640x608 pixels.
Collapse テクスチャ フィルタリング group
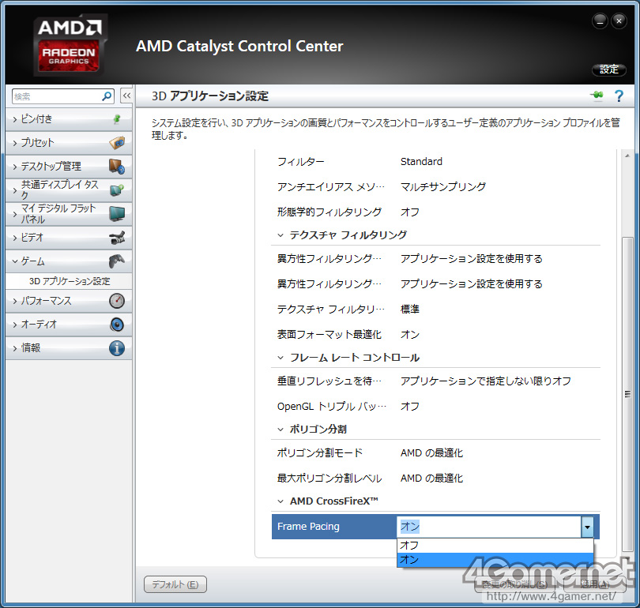(x=280, y=235)
